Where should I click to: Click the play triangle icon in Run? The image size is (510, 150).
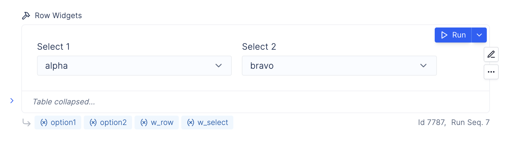click(444, 35)
